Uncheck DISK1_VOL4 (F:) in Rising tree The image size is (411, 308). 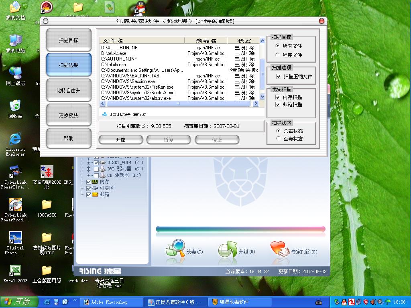click(x=96, y=163)
